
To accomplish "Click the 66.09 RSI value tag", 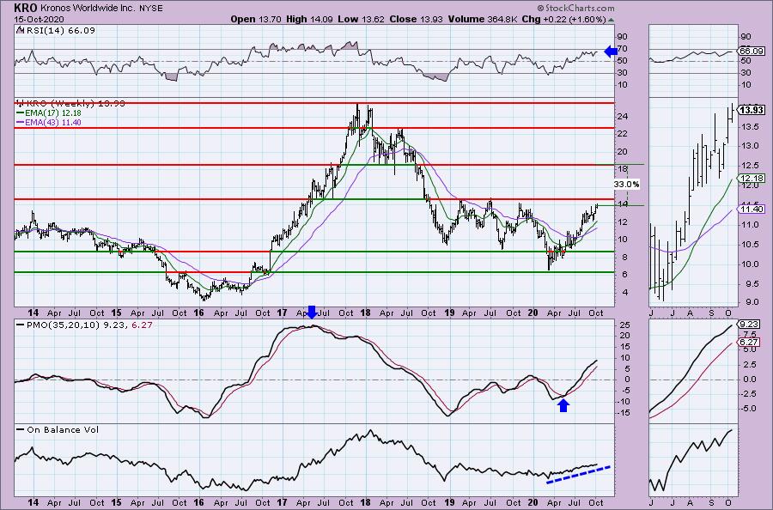I will pyautogui.click(x=752, y=51).
